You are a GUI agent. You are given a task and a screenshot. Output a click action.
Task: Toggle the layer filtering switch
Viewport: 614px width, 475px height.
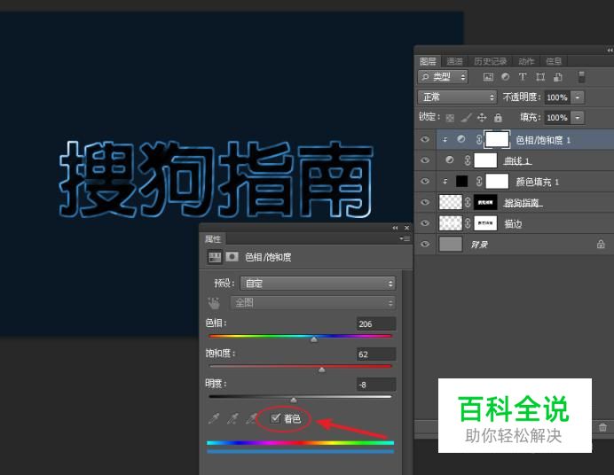tap(581, 76)
